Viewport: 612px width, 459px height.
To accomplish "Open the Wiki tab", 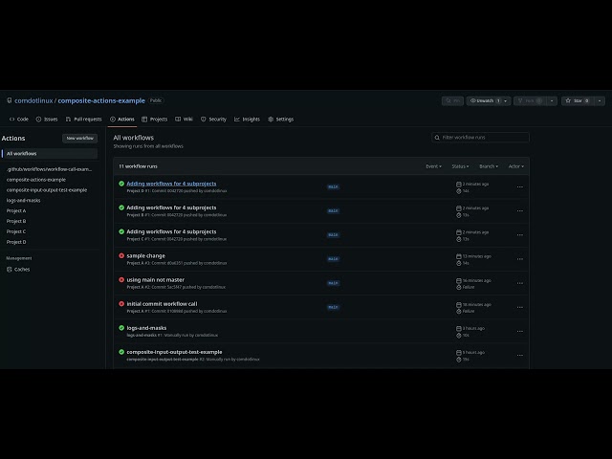I will point(184,119).
